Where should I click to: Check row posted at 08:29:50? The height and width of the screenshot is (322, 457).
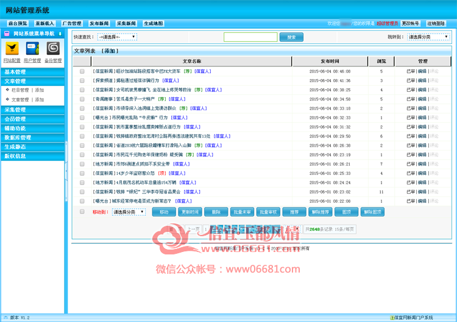coord(82,136)
